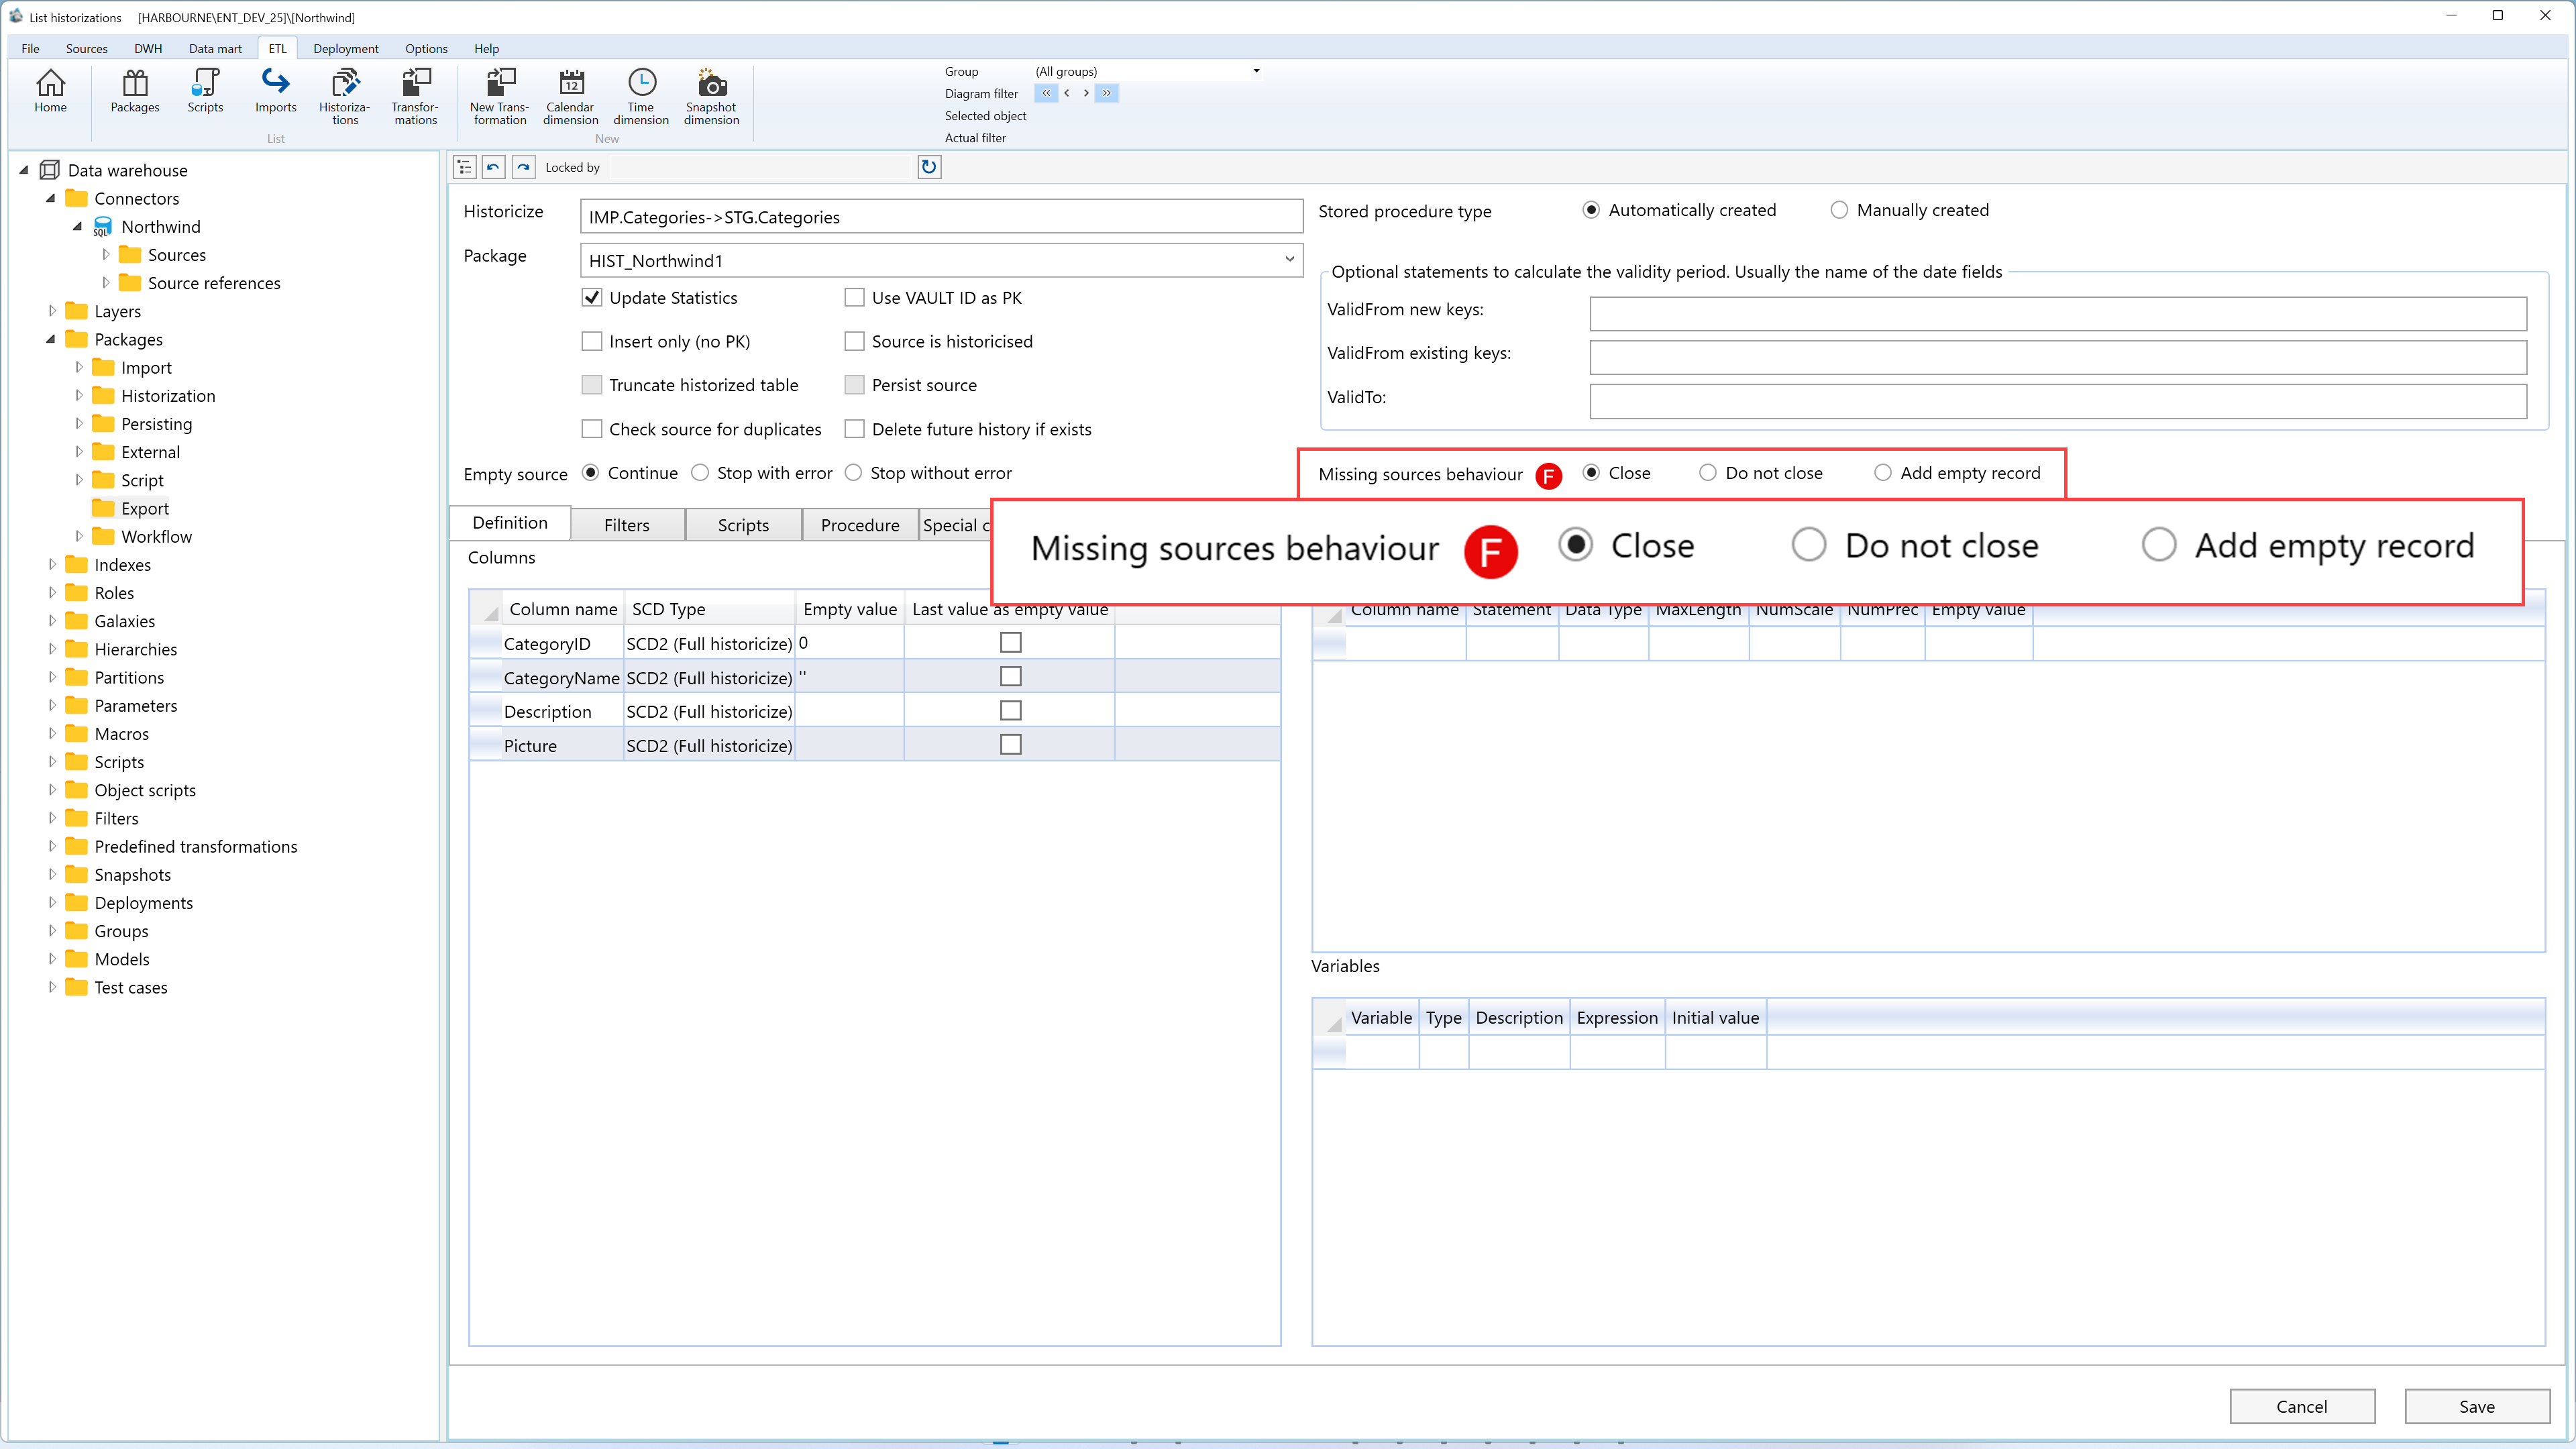Expand the Snapshots node
This screenshot has height=1449, width=2576.
(x=52, y=874)
